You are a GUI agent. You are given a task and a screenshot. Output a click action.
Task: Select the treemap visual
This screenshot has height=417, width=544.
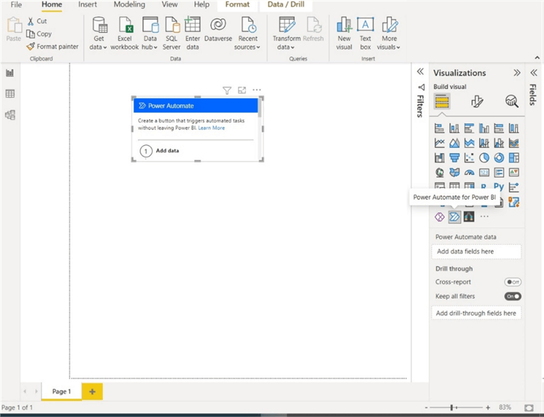(x=514, y=158)
